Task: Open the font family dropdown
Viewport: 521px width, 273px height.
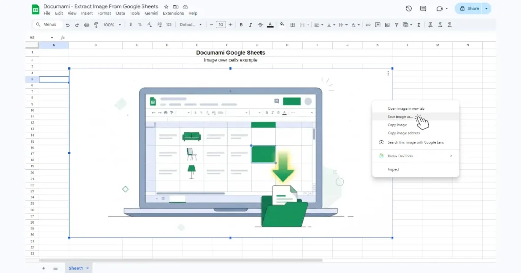Action: 190,25
